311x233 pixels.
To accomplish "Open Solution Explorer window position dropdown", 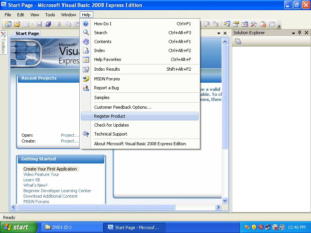I will (294, 33).
